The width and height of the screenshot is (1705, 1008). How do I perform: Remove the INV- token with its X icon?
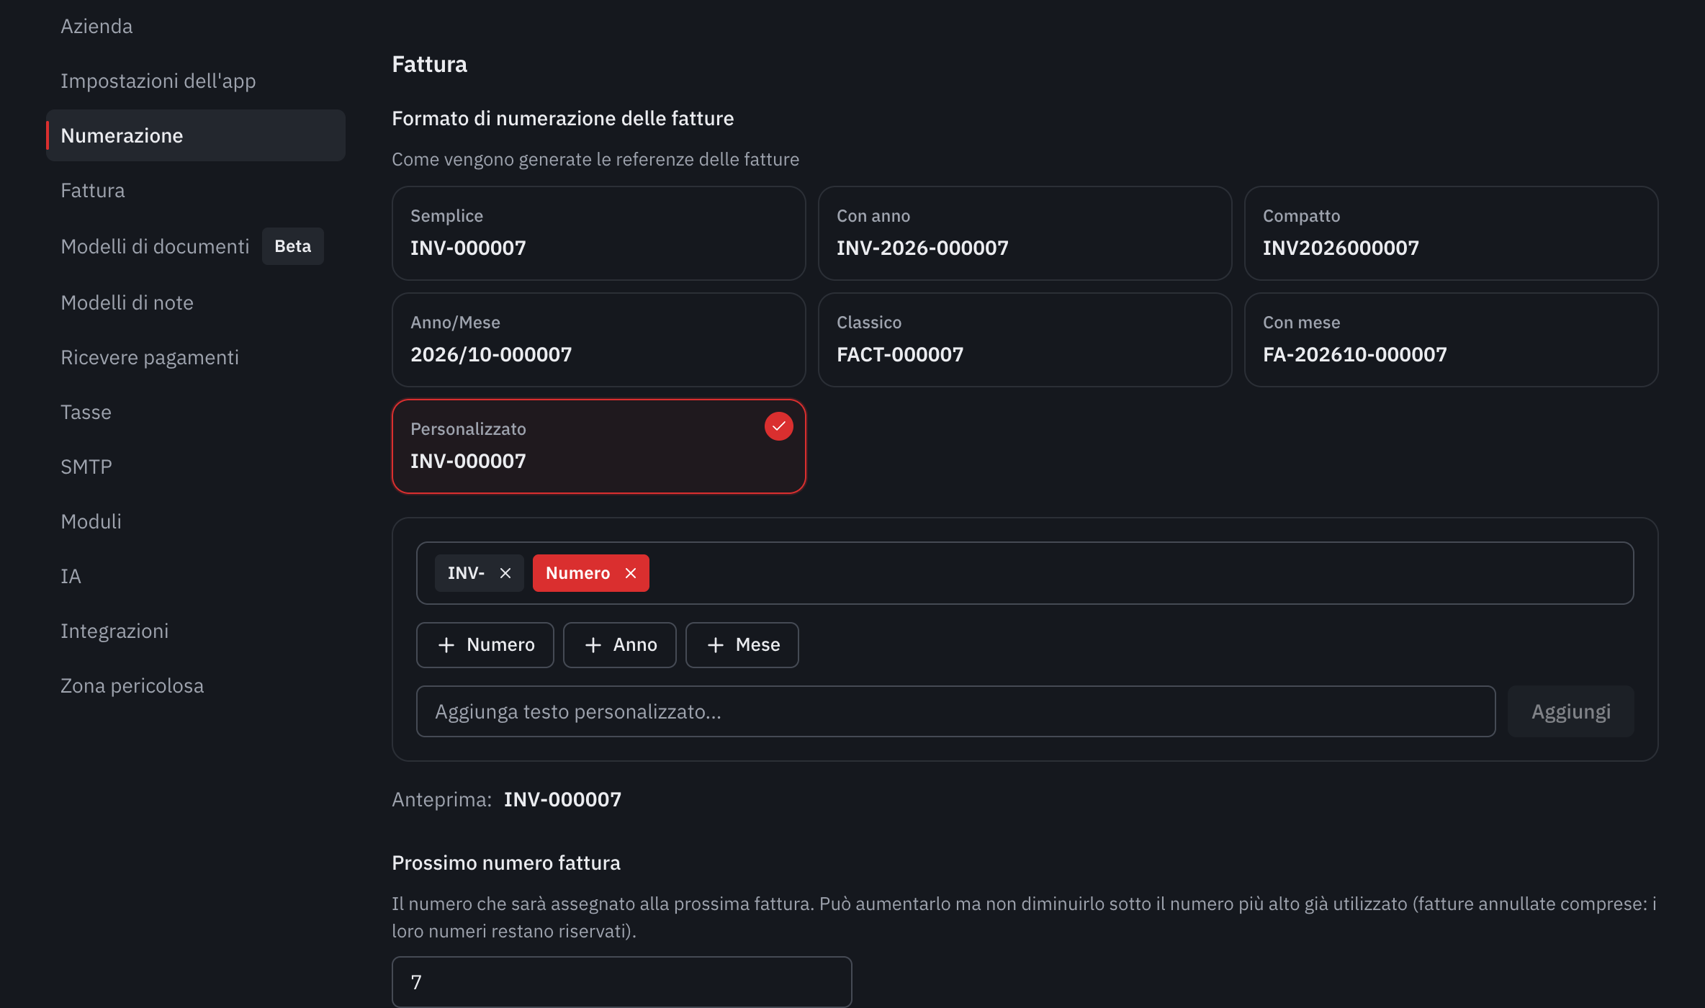click(505, 573)
